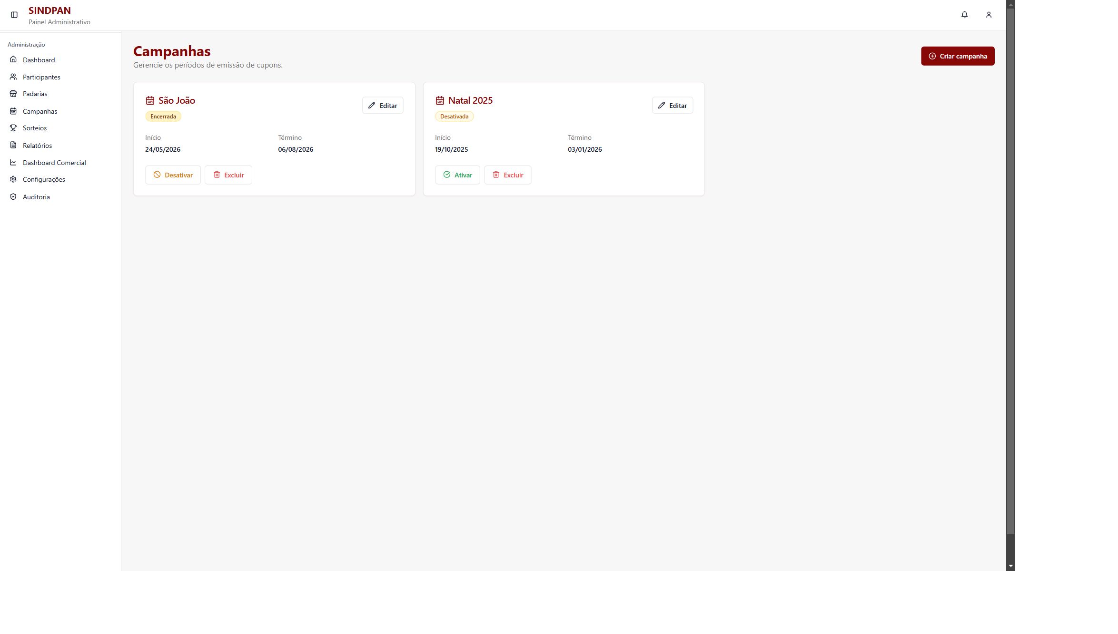The height and width of the screenshot is (634, 1118).
Task: Open the Auditoria page
Action: 60,197
